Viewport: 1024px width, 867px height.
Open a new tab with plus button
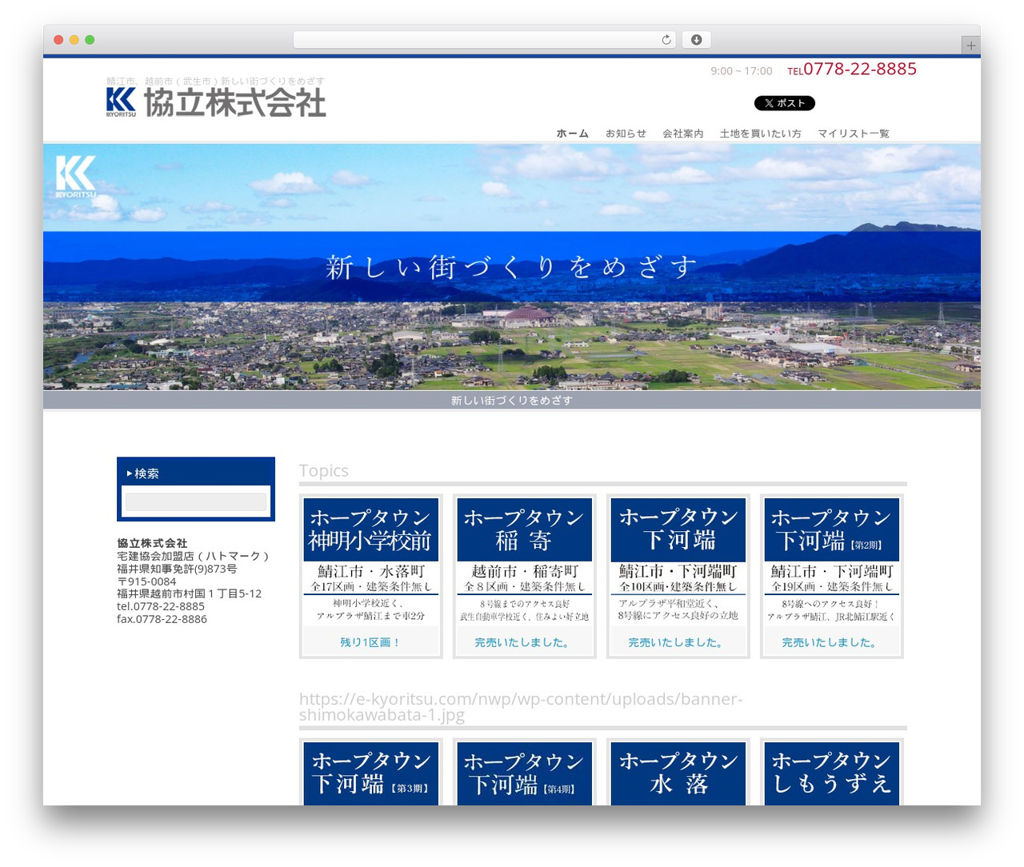(970, 46)
